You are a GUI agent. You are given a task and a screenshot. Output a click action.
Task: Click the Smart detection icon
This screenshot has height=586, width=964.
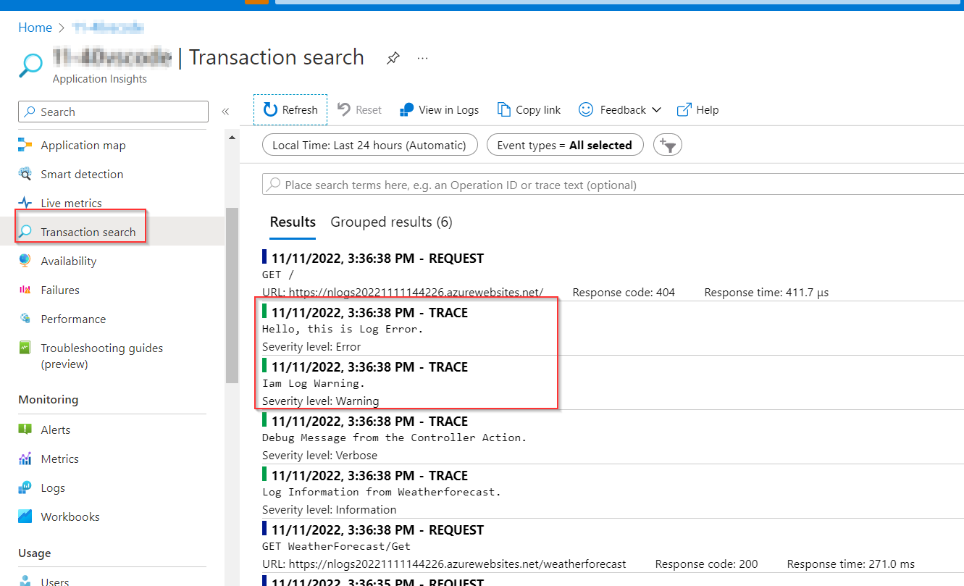coord(25,174)
